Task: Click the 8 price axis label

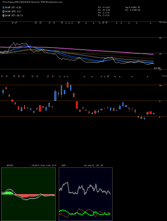Action: coord(160,117)
